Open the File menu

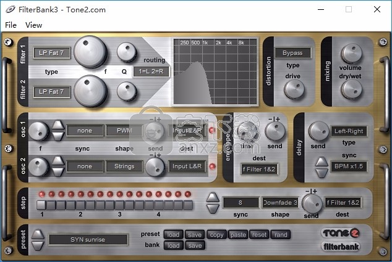(x=11, y=25)
